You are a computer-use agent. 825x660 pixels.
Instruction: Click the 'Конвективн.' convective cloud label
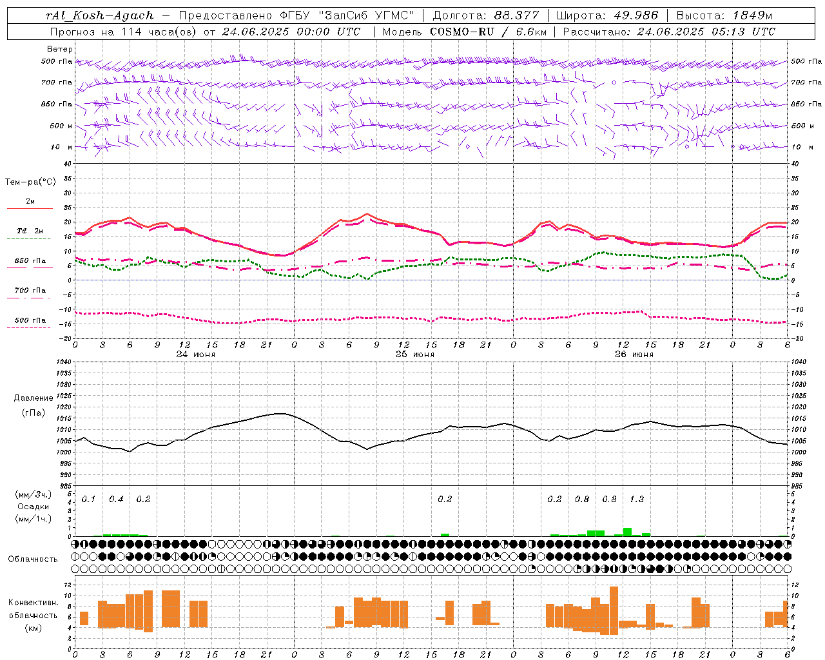(34, 603)
